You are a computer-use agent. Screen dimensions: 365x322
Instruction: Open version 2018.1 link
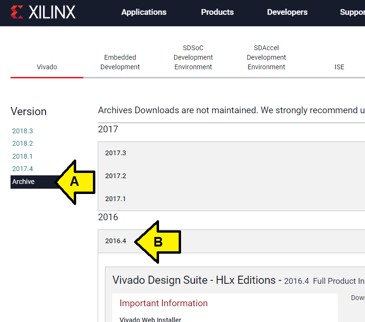23,156
